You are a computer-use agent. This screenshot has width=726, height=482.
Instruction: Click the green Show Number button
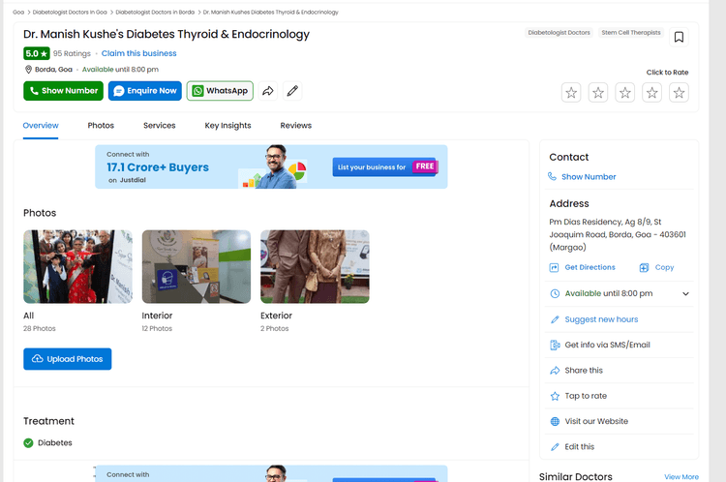coord(64,91)
